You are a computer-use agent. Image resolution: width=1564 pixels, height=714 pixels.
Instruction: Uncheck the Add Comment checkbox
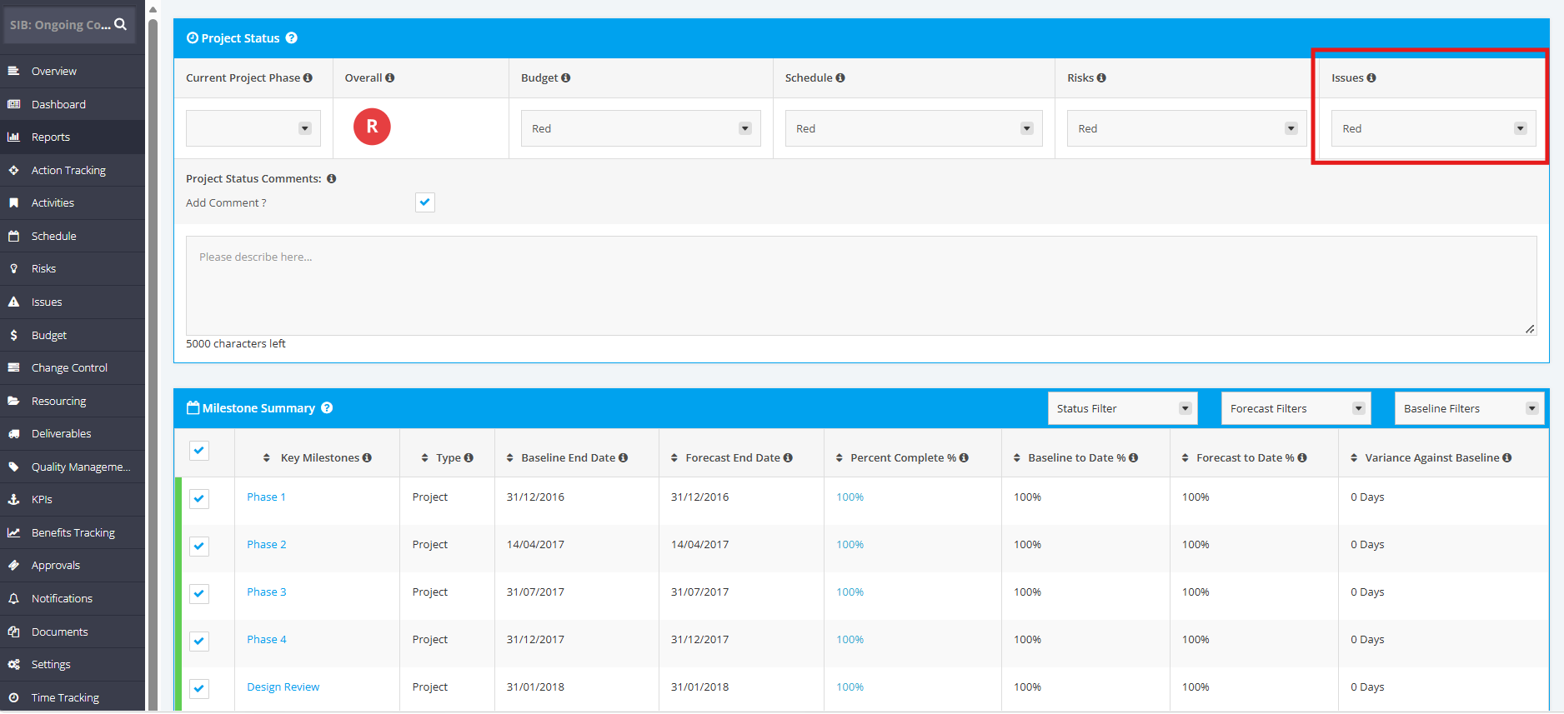tap(425, 202)
